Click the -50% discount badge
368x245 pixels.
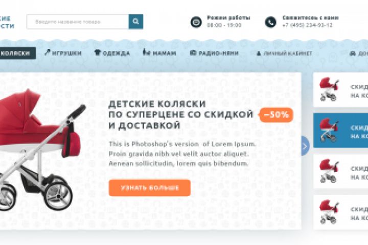[x=276, y=115]
